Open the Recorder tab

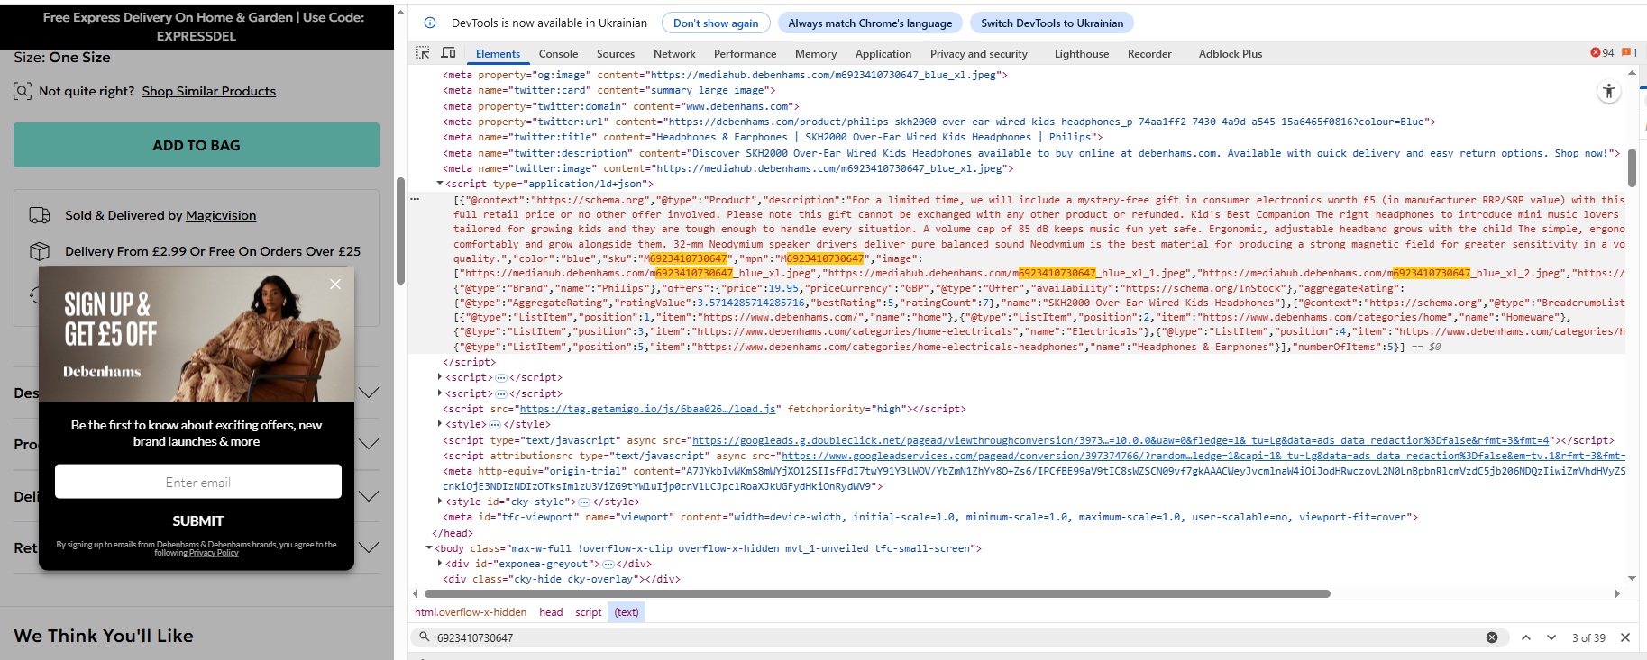pos(1149,54)
